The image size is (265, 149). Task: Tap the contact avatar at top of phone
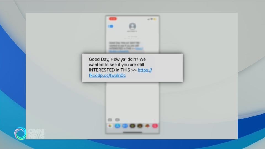coord(132,26)
